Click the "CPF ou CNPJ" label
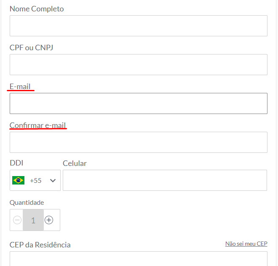 click(31, 48)
